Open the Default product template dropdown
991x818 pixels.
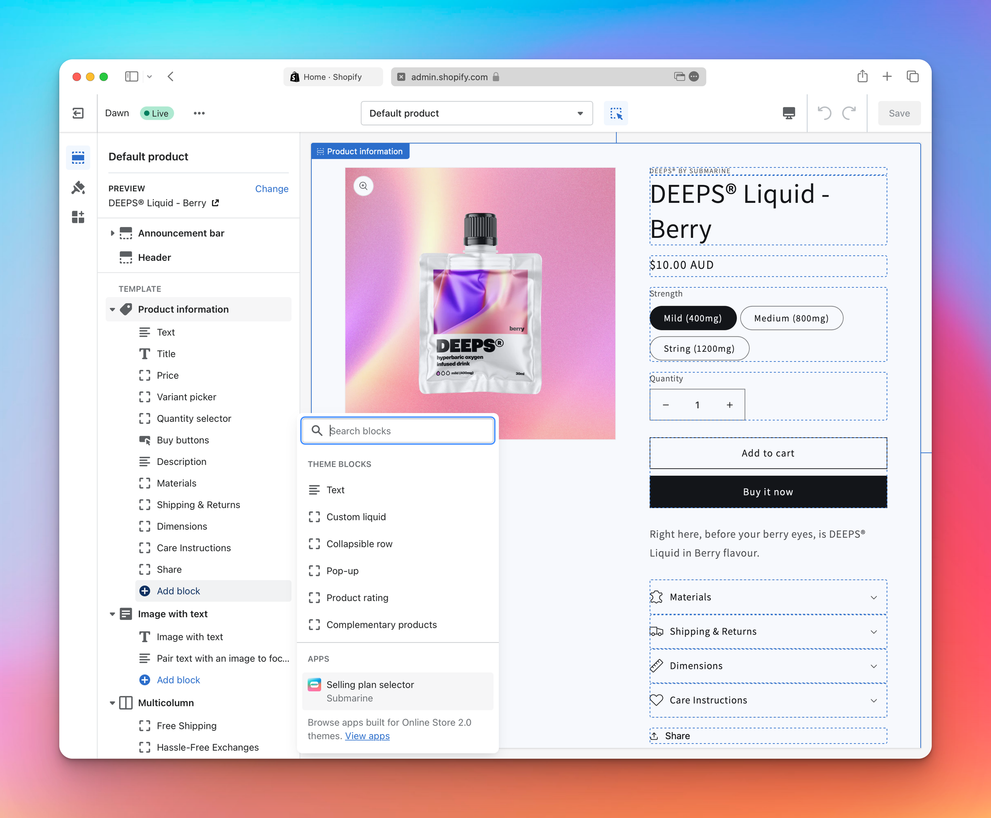(476, 113)
